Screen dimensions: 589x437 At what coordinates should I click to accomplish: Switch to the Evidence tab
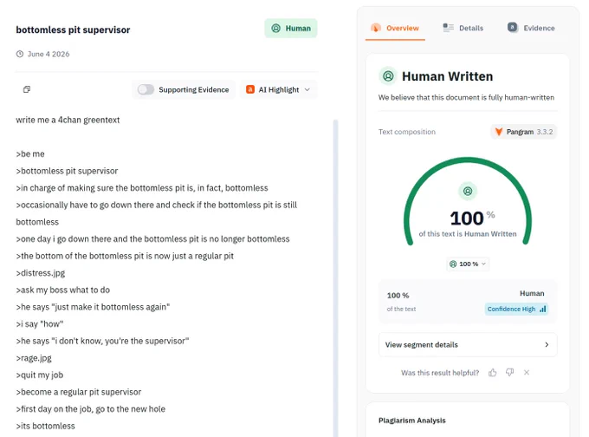click(531, 29)
